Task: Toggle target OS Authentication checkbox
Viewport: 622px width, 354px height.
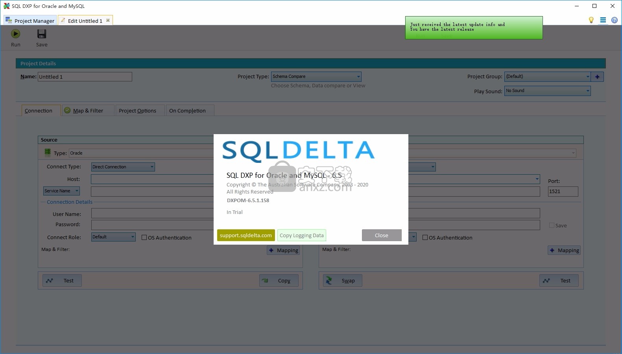Action: coord(425,238)
